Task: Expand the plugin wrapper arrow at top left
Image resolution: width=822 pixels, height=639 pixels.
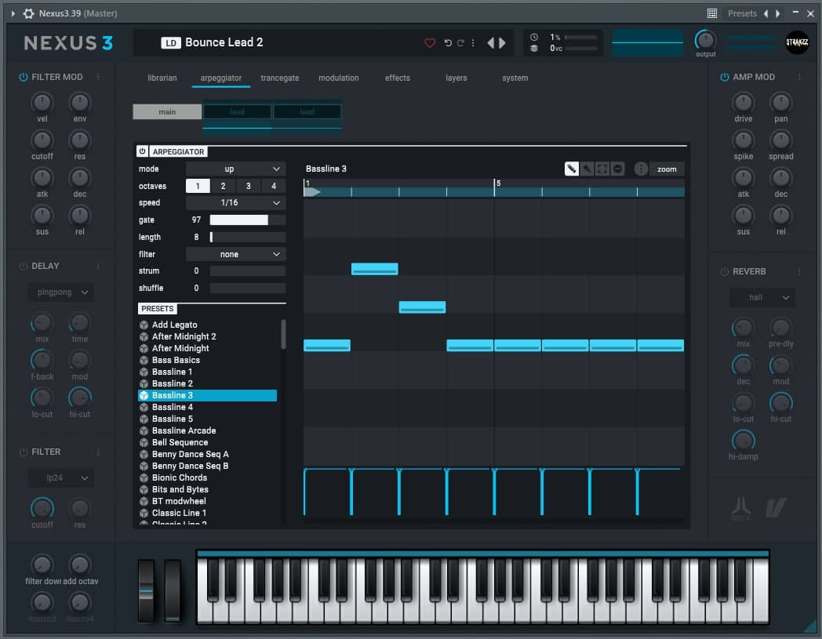Action: pos(13,13)
